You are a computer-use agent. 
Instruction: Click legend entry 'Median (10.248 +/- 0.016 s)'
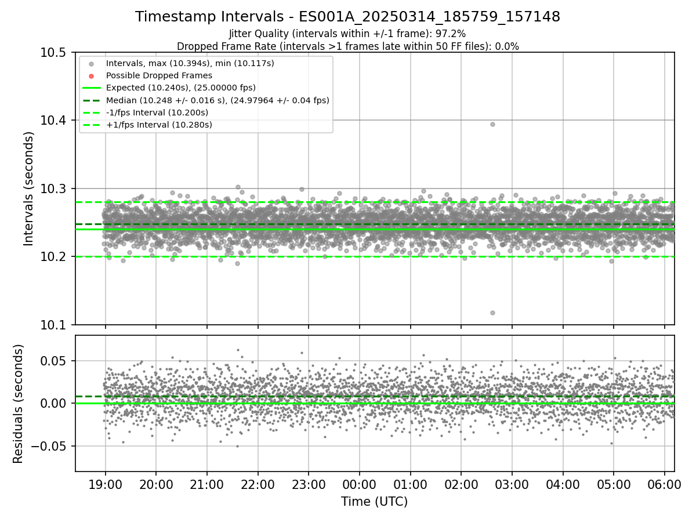pos(217,100)
